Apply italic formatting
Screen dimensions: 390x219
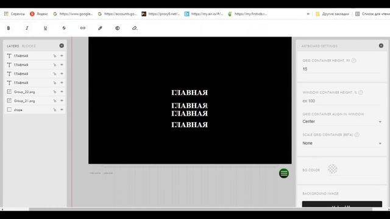[27, 28]
